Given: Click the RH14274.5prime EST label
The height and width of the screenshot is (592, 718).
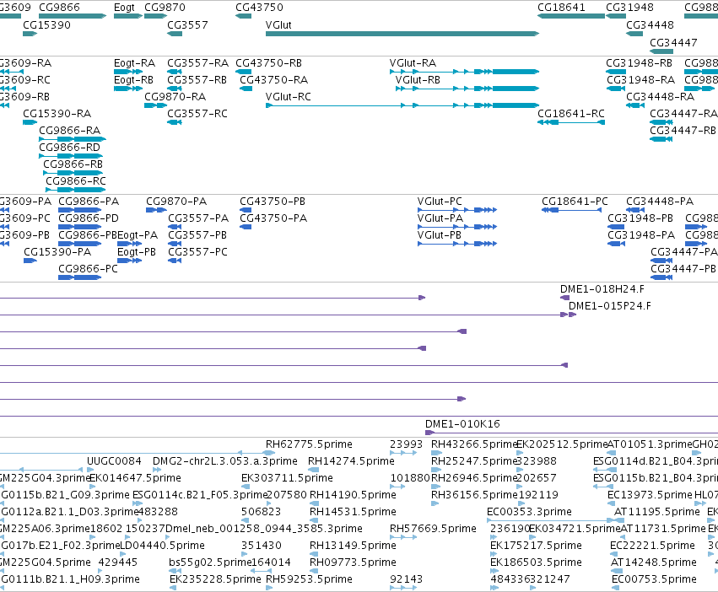Looking at the screenshot, I should [x=351, y=461].
